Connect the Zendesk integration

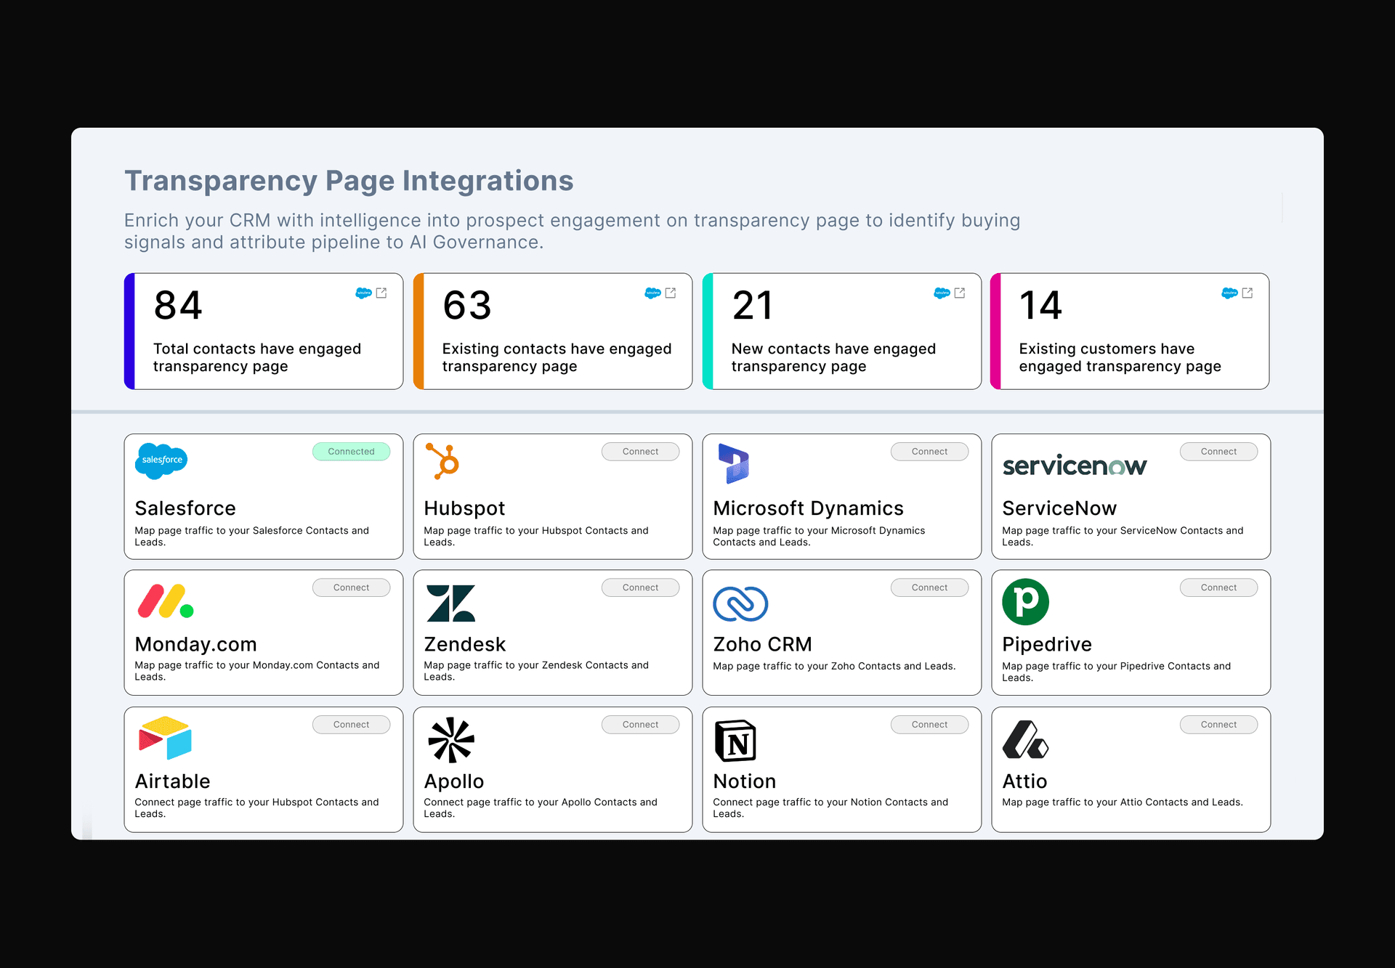pyautogui.click(x=640, y=587)
